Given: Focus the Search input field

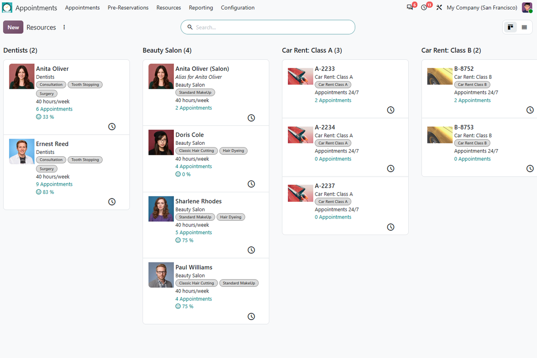Looking at the screenshot, I should (268, 27).
